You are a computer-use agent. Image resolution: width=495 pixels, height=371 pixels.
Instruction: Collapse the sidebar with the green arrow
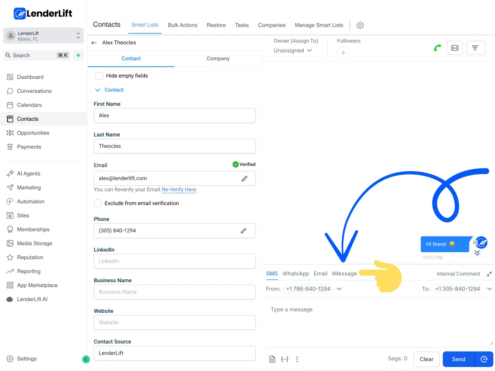(86, 359)
